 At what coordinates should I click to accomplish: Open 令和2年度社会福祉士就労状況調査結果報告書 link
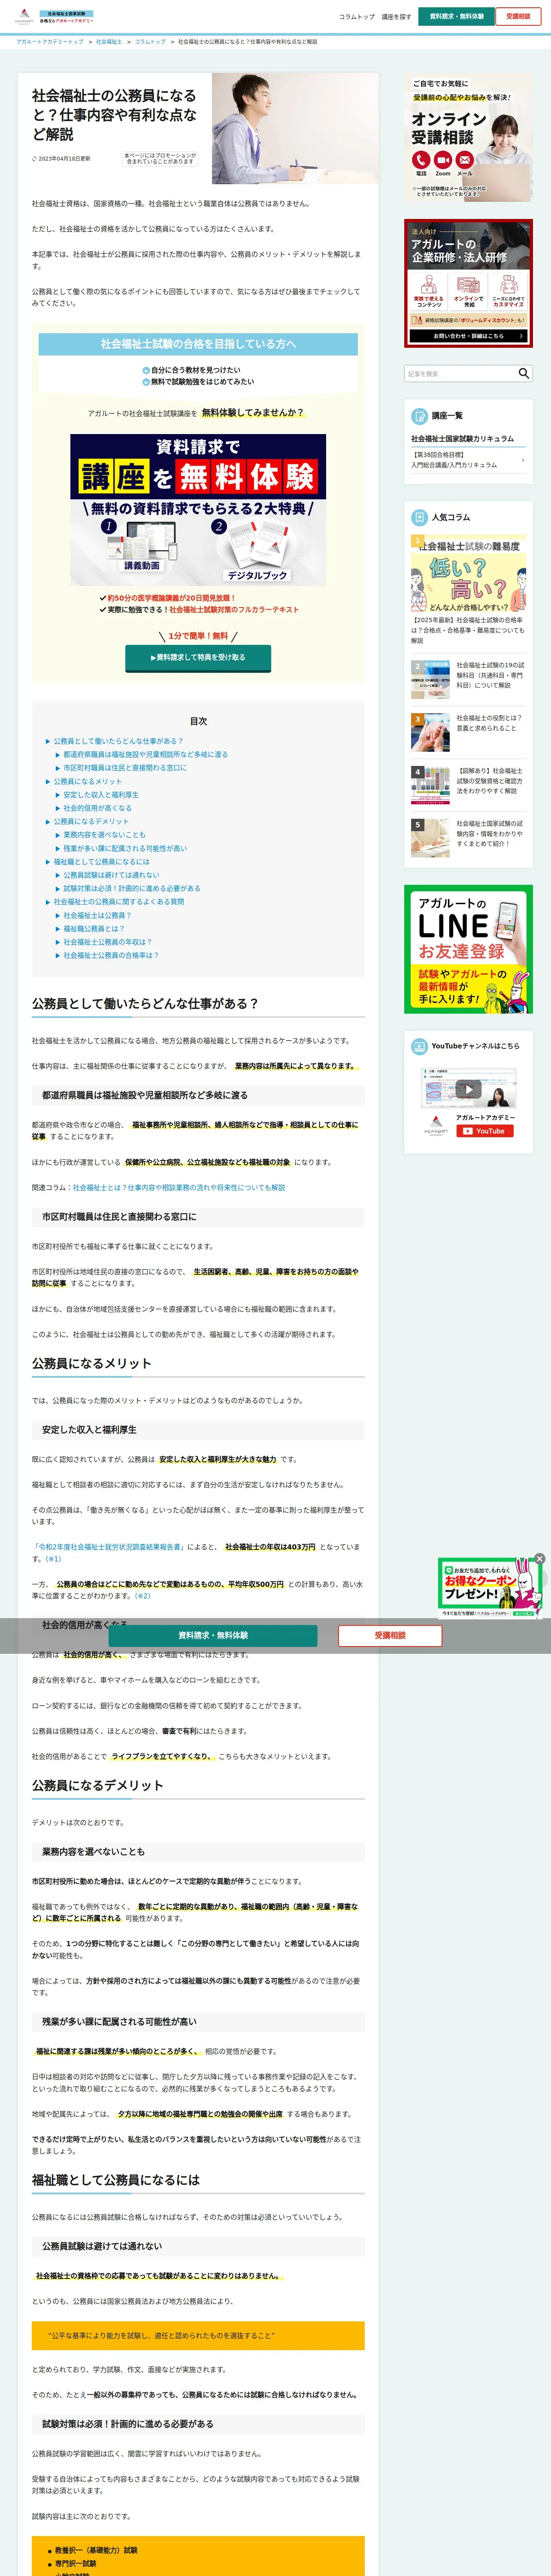coord(108,1547)
